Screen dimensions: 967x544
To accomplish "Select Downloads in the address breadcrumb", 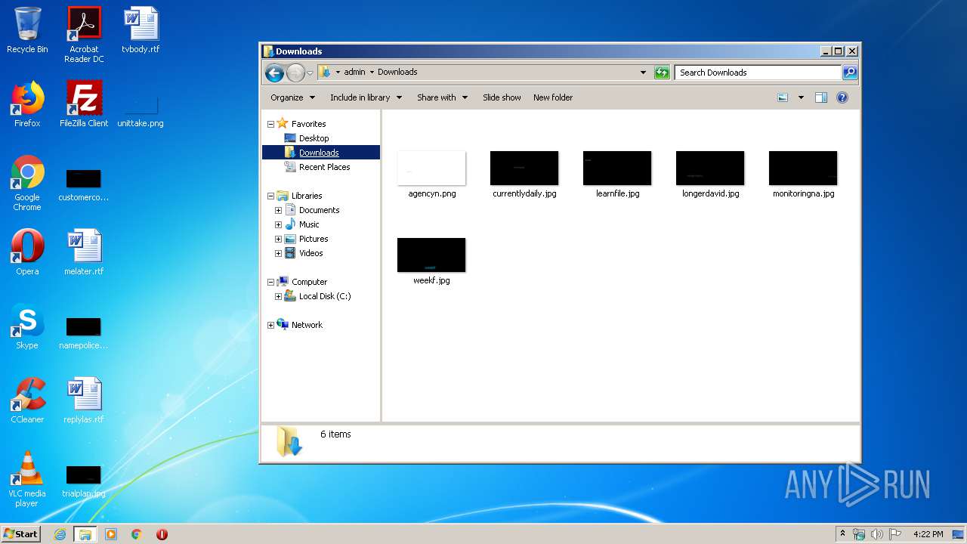I will tap(397, 73).
